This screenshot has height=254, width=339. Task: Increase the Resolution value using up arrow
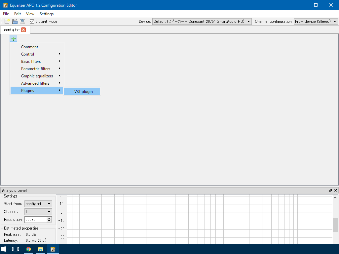tap(49, 218)
